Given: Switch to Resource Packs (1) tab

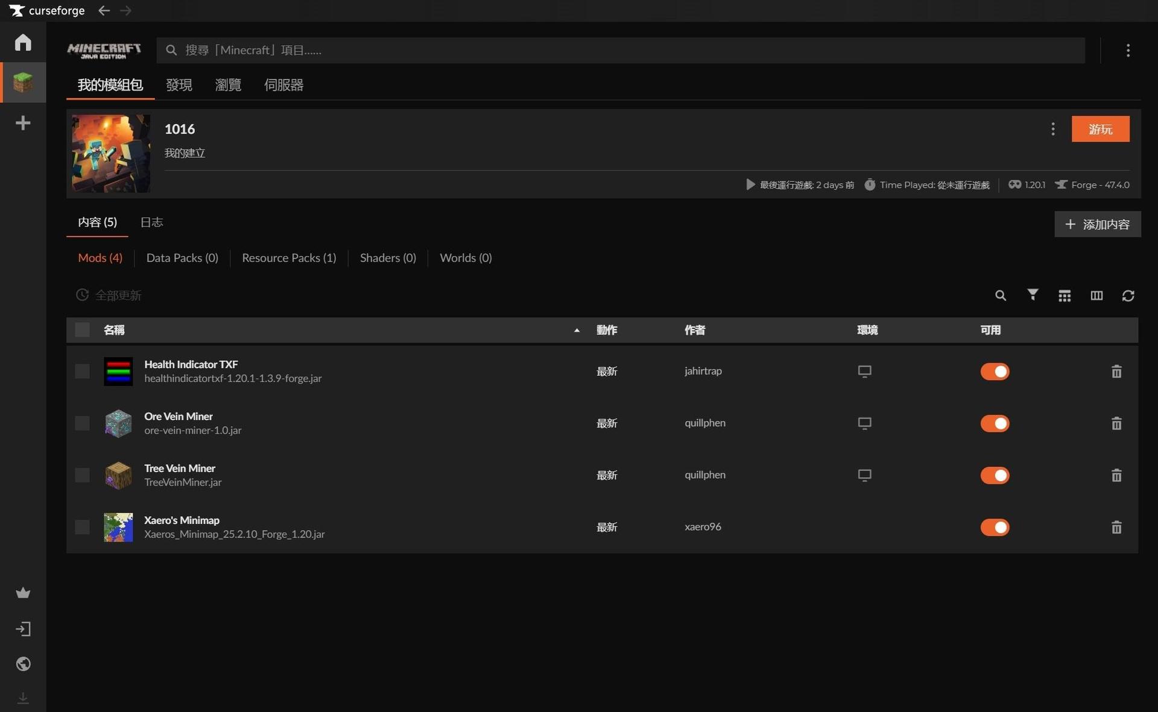Looking at the screenshot, I should 289,258.
